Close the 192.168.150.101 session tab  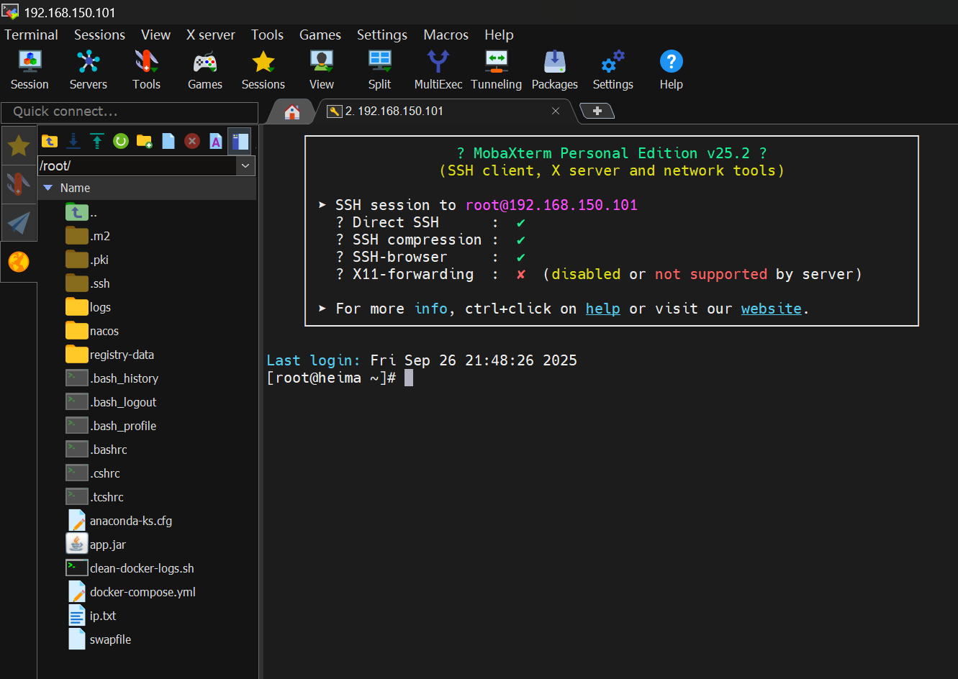(x=556, y=111)
